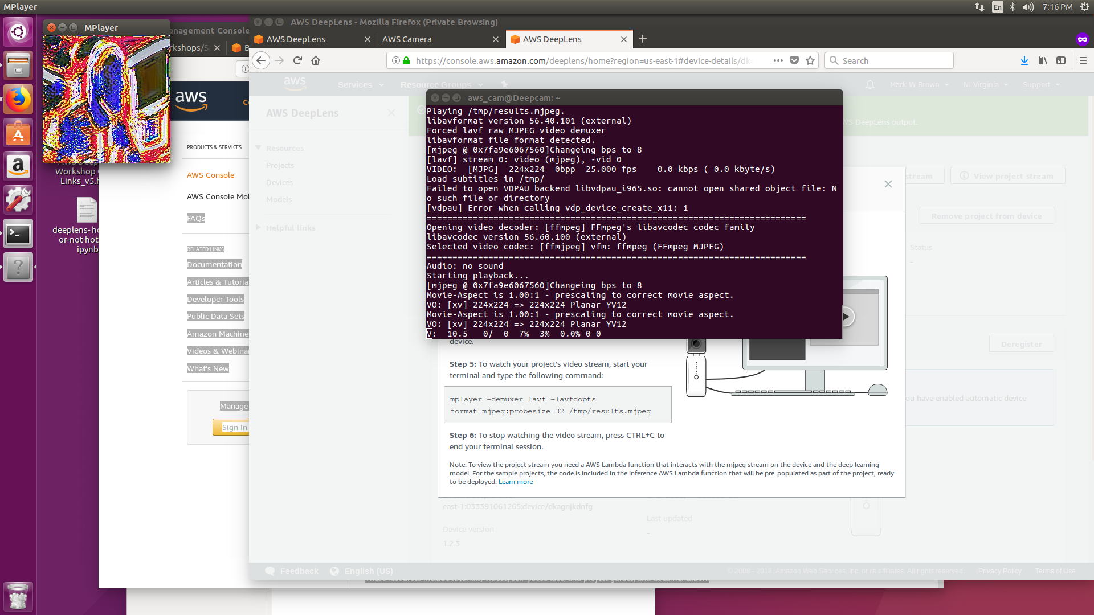Collapse Resources section in DeepLens sidebar
The image size is (1094, 615).
(258, 147)
